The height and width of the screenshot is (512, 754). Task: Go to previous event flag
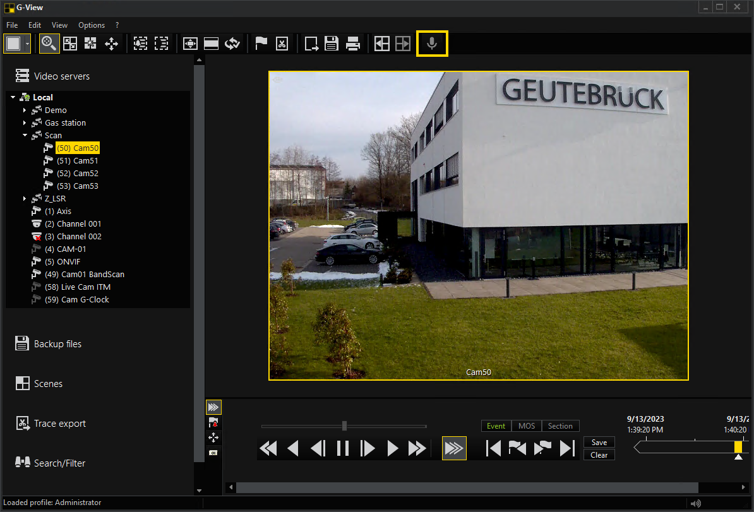[x=517, y=448]
